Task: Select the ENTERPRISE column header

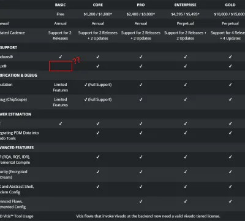Action: 185,5
